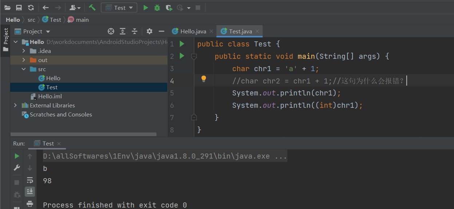Screen dimensions: 454x209
Task: Click the src breadcrumb
Action: (x=31, y=20)
